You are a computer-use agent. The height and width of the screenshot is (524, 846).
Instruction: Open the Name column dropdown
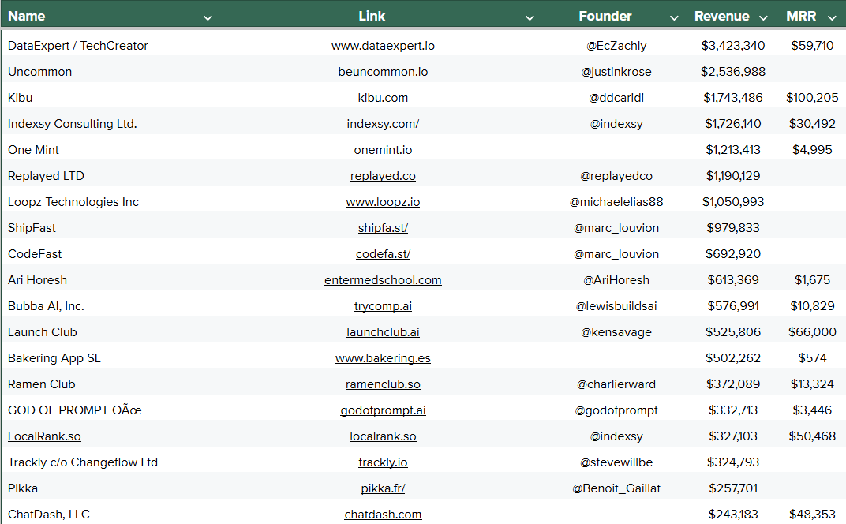point(208,16)
